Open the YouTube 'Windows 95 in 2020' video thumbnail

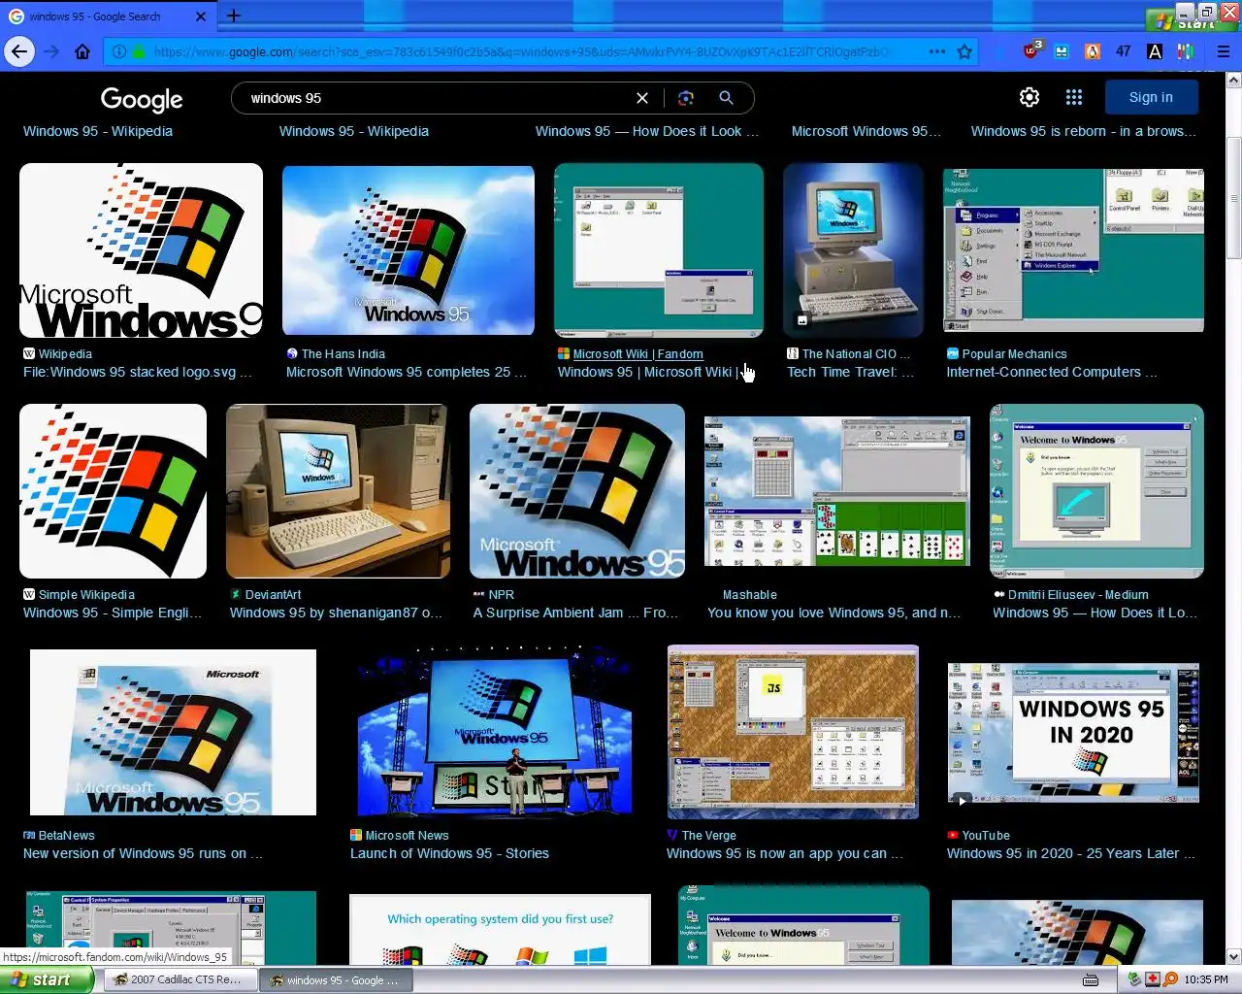point(1073,733)
